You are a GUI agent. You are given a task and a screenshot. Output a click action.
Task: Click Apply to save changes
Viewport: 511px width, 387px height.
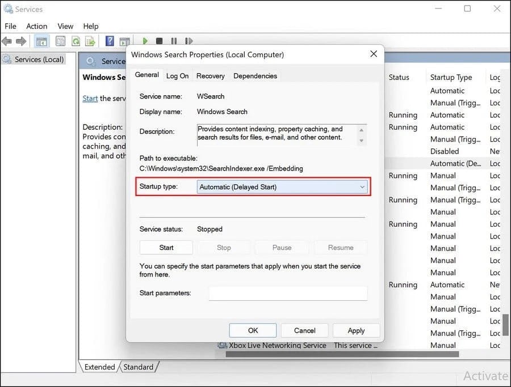(356, 330)
